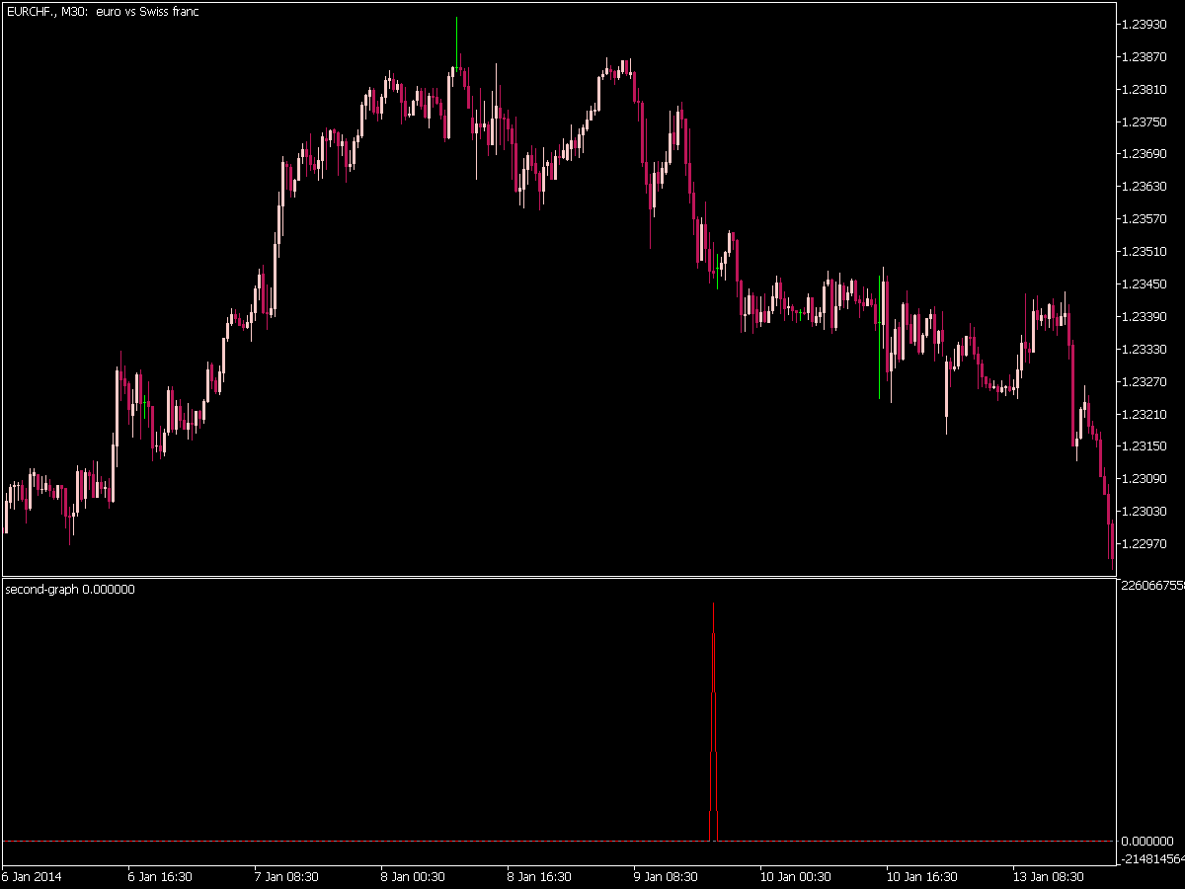Click the chart title 'EURCHF., M30: euro vs Swiss franc'
Screen dimensions: 1185x889
[103, 12]
